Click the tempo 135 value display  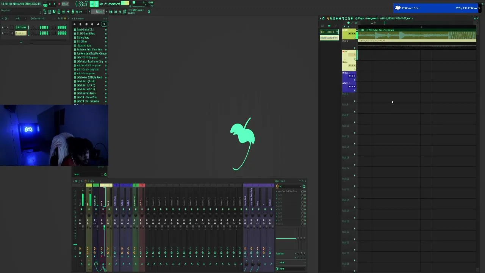(65, 4)
